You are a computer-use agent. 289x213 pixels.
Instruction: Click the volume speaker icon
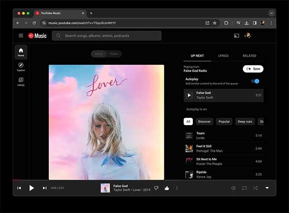[233, 188]
